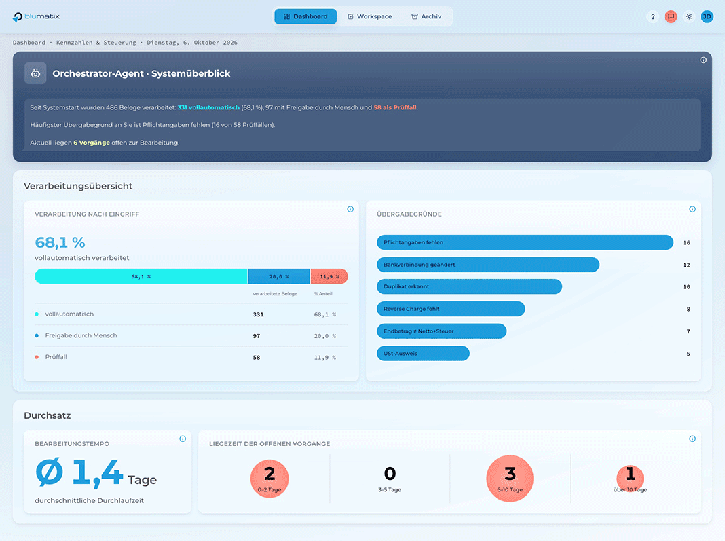The width and height of the screenshot is (725, 541).
Task: Click the 'Dashboard' breadcrumb text
Action: [x=29, y=43]
